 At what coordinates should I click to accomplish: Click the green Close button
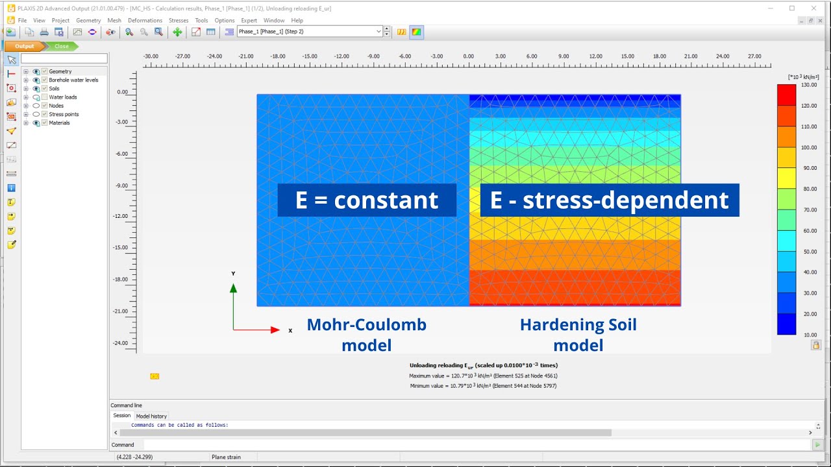(62, 46)
